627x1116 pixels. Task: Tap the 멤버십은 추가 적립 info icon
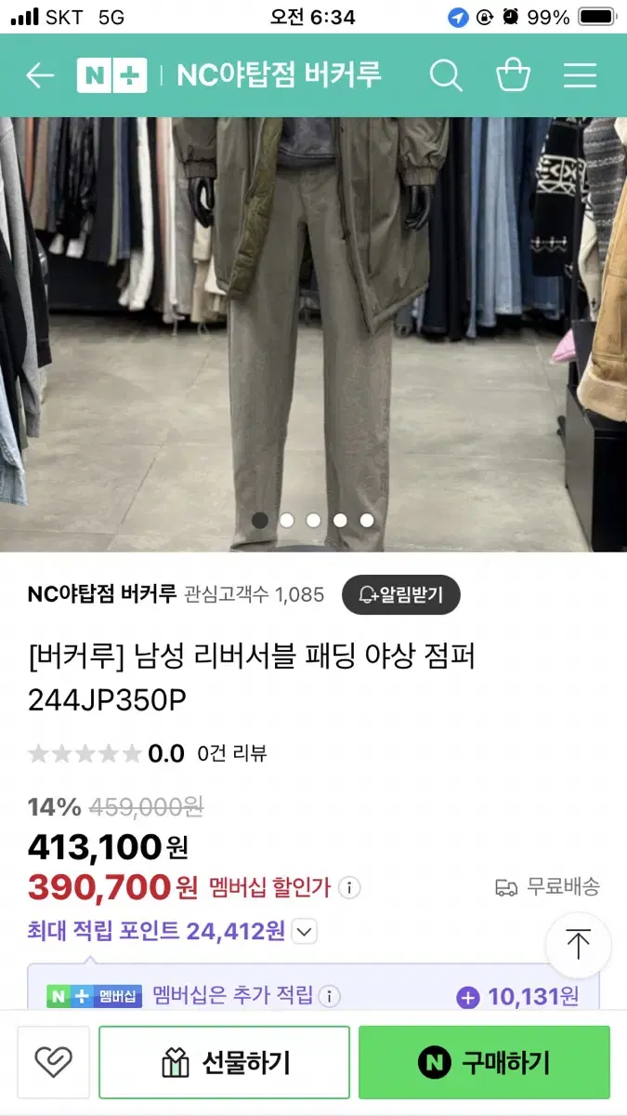click(x=330, y=996)
